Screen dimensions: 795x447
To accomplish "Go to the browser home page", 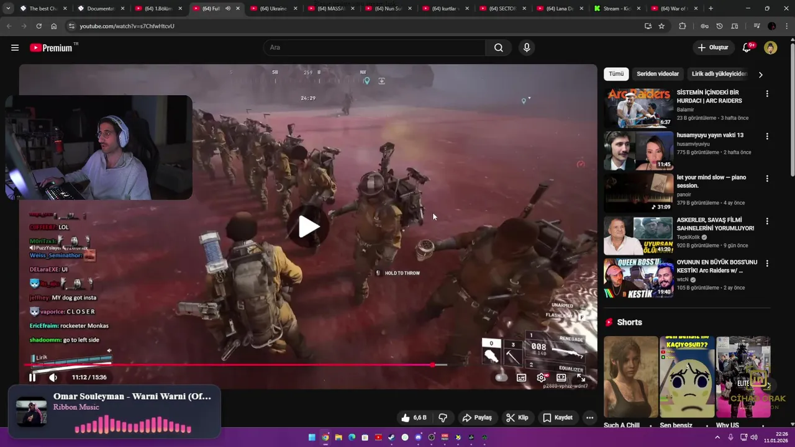I will [x=53, y=26].
